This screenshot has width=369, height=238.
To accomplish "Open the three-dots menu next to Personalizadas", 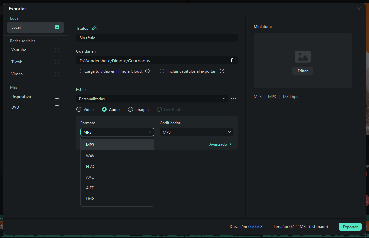I will [x=234, y=99].
